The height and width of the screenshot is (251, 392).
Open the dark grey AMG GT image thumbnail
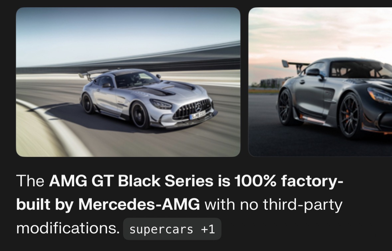tap(320, 82)
